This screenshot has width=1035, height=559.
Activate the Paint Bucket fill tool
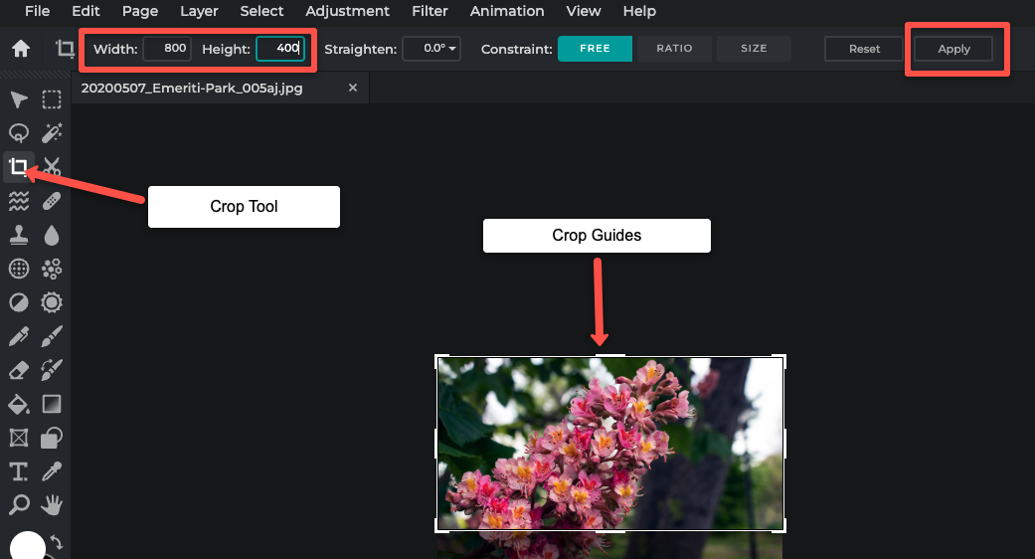pyautogui.click(x=18, y=404)
